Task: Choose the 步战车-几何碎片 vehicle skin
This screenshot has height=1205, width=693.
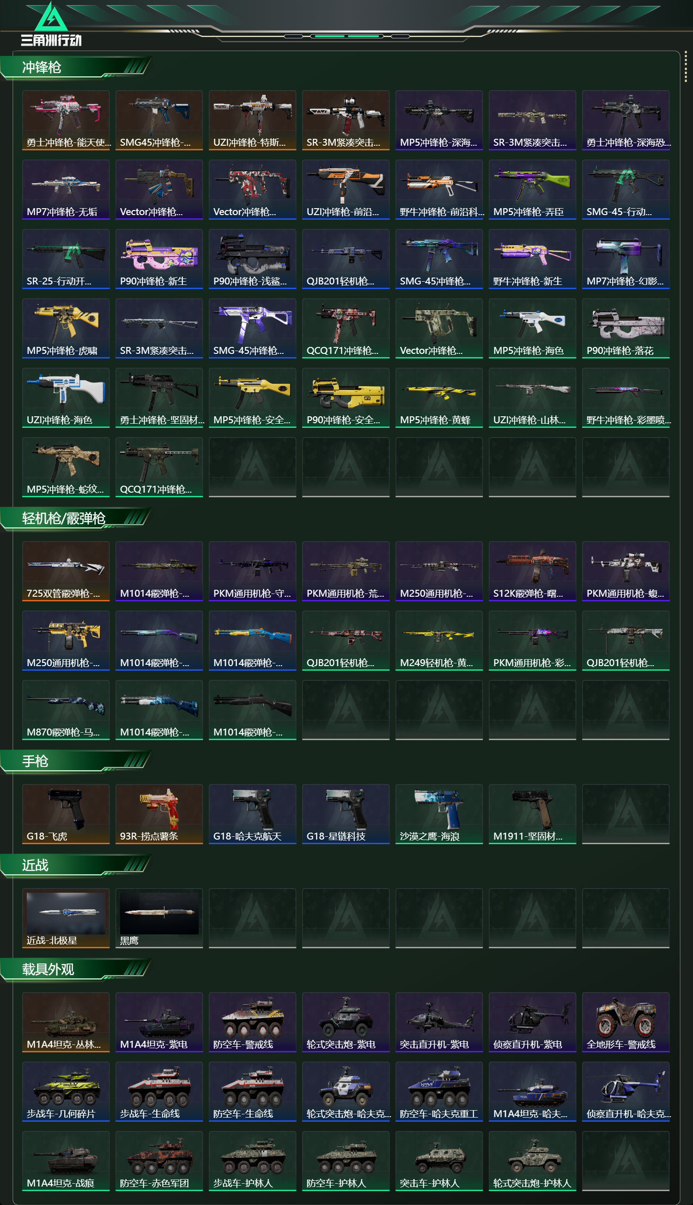Action: pos(66,1092)
